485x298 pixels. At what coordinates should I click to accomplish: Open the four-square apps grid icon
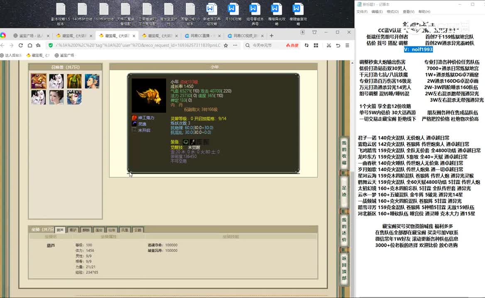[x=316, y=45]
